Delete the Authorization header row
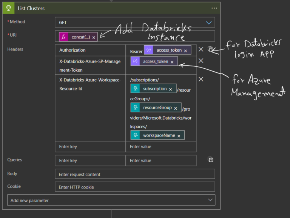290x218 pixels. 201,49
